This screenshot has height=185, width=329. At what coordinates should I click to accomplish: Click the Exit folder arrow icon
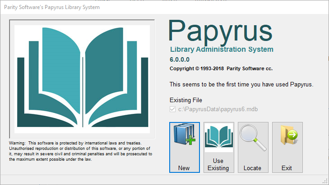tap(289, 135)
